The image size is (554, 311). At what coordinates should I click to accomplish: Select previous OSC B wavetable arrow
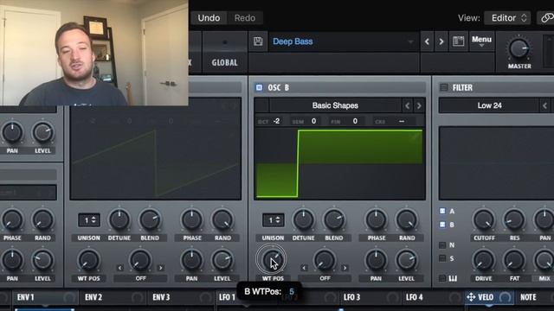(x=408, y=105)
